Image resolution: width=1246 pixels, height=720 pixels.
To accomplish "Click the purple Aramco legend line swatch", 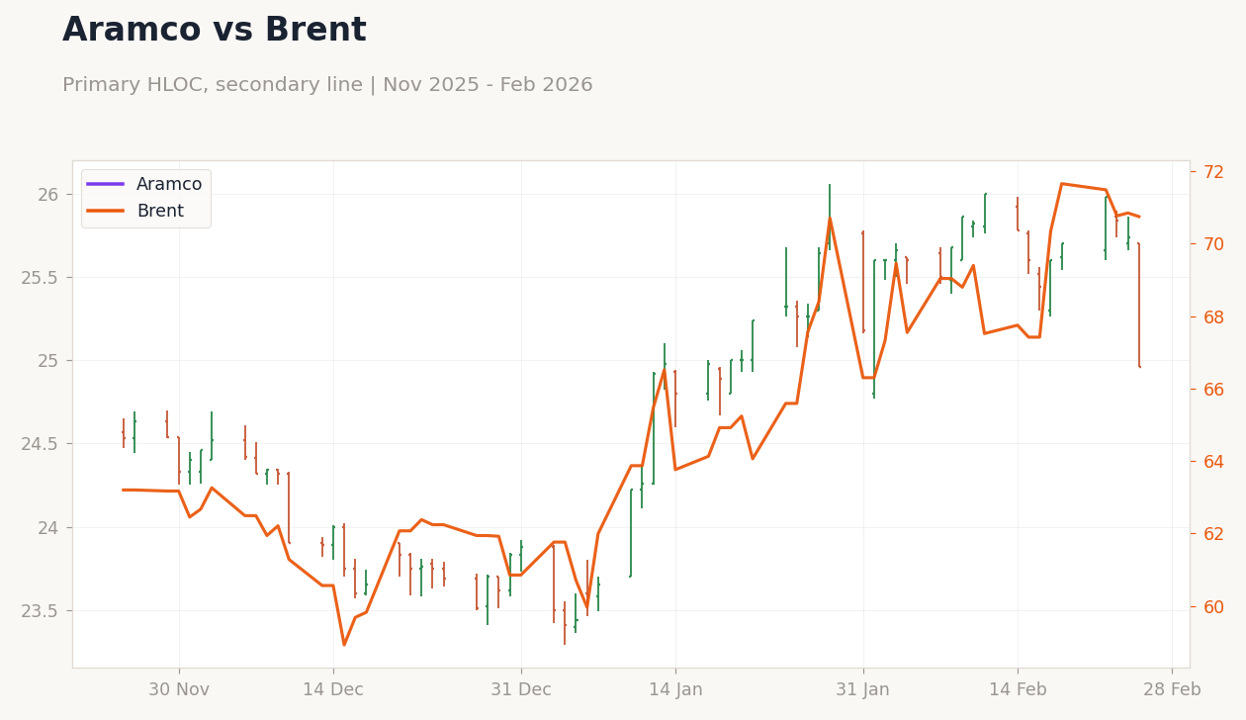I will [x=106, y=184].
